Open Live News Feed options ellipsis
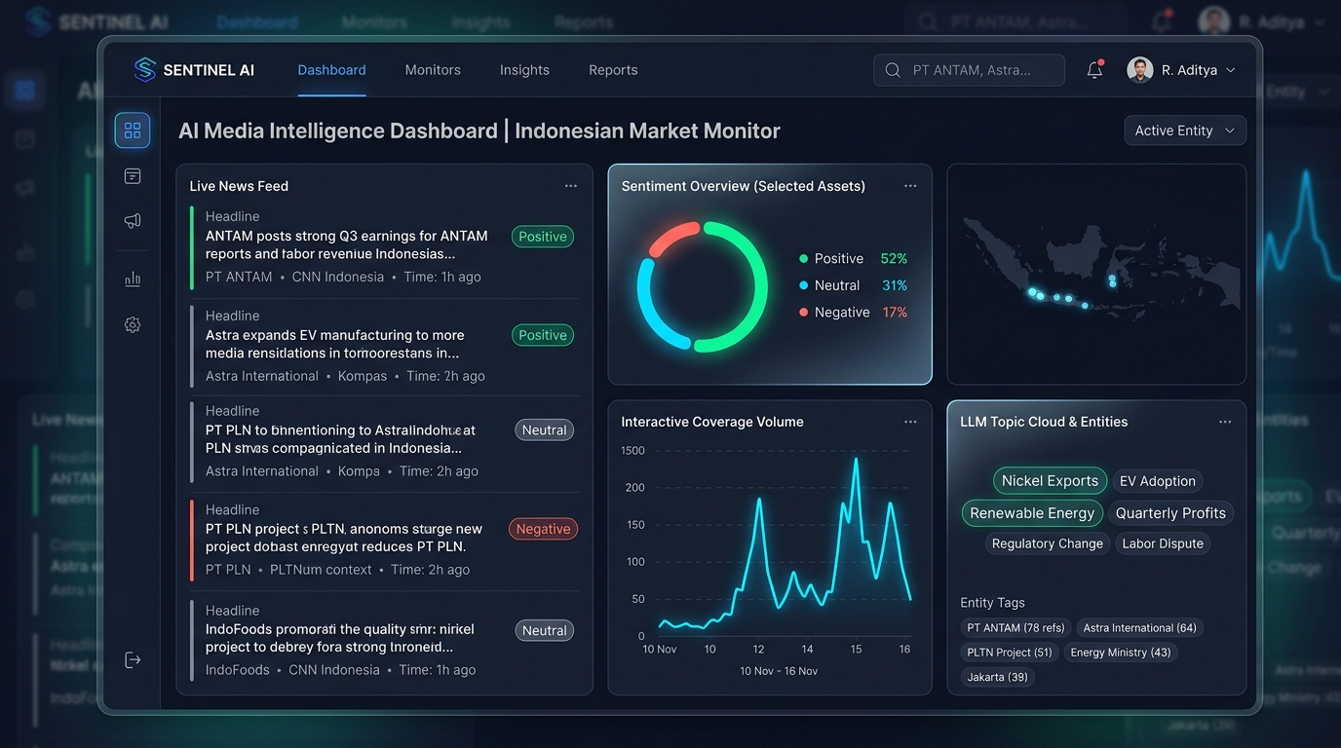Viewport: 1341px width, 748px height. tap(571, 186)
